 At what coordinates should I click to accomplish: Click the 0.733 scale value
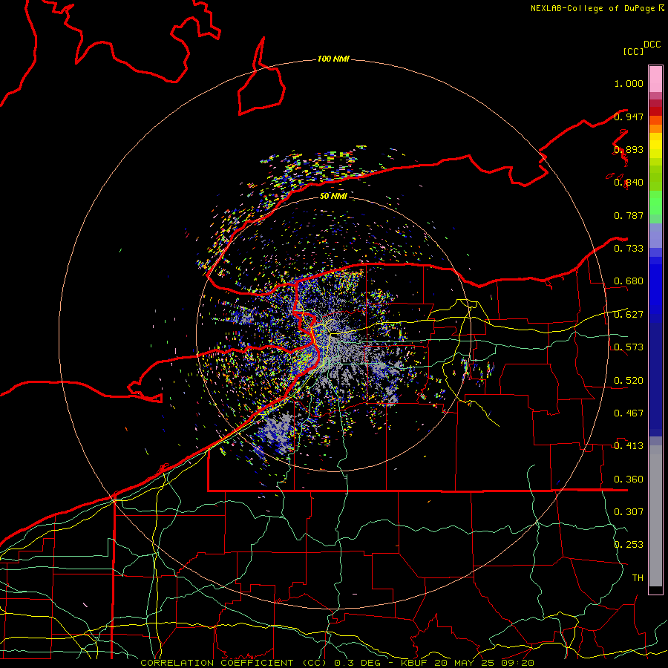[x=629, y=249]
